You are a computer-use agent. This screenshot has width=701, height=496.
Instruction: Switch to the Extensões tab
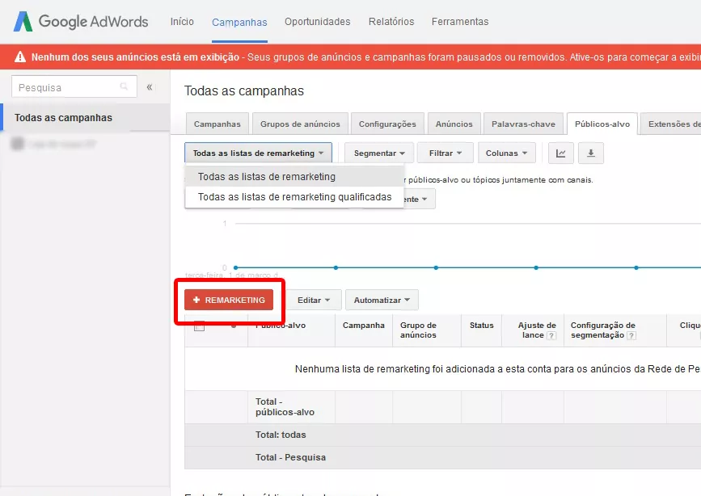(670, 124)
